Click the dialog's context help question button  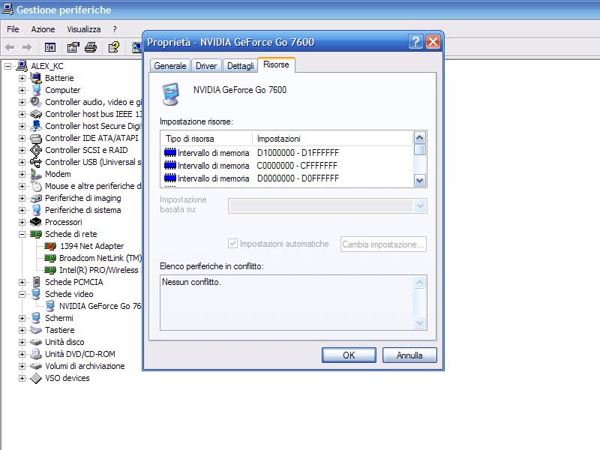pos(415,42)
